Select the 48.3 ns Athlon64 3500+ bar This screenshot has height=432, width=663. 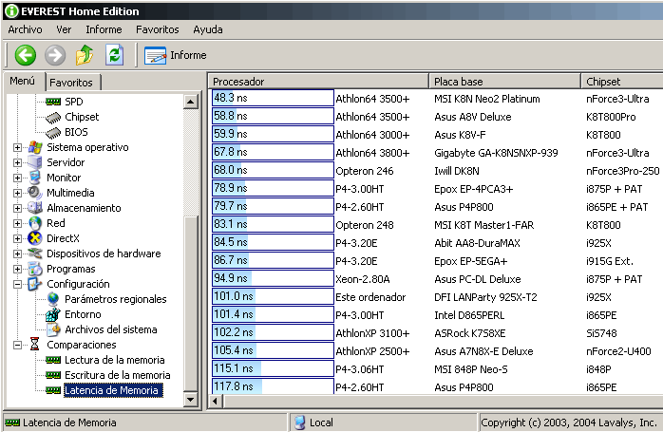coord(273,98)
